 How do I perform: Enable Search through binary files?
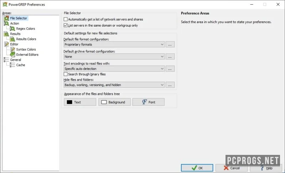click(x=66, y=74)
